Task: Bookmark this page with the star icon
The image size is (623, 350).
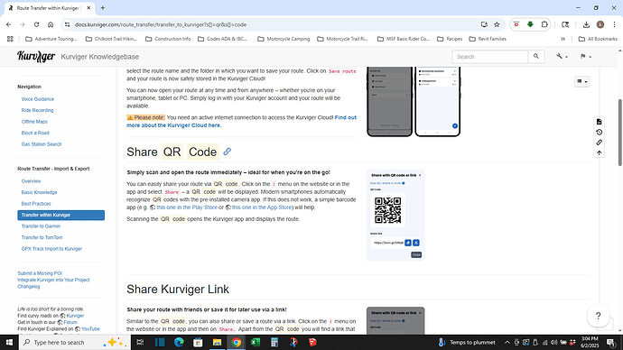Action: pos(497,24)
